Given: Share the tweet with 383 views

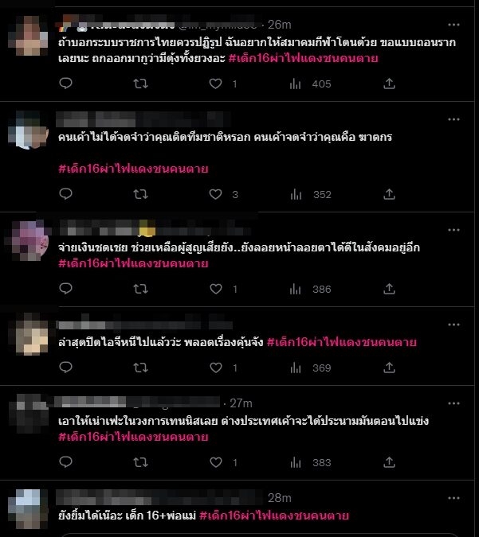Looking at the screenshot, I should pyautogui.click(x=389, y=462).
